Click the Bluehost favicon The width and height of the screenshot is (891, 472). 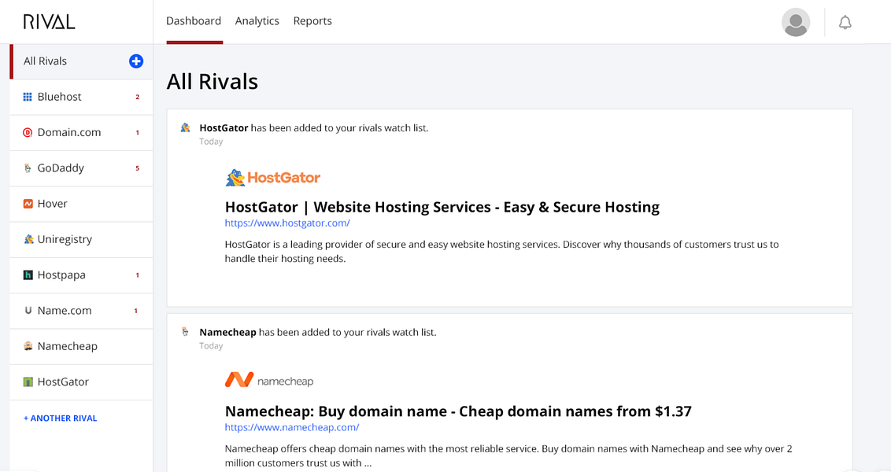(28, 97)
